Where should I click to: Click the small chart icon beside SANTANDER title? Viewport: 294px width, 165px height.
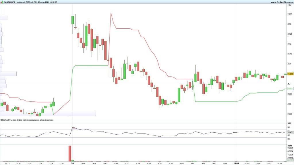click(2, 2)
